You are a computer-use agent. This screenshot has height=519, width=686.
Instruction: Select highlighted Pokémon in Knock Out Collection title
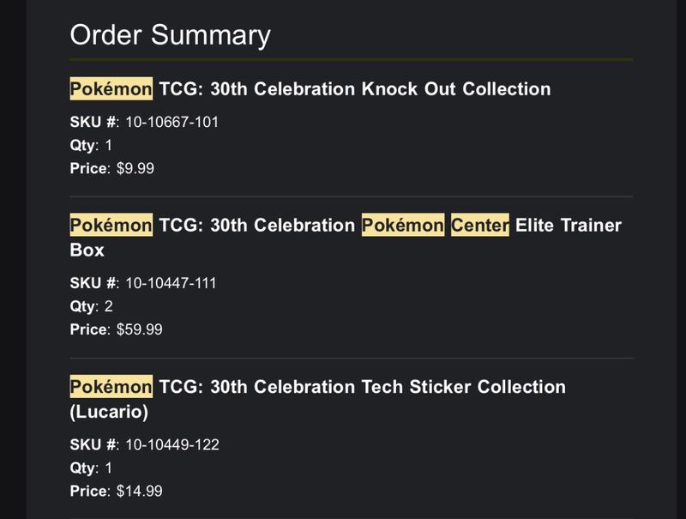click(111, 89)
